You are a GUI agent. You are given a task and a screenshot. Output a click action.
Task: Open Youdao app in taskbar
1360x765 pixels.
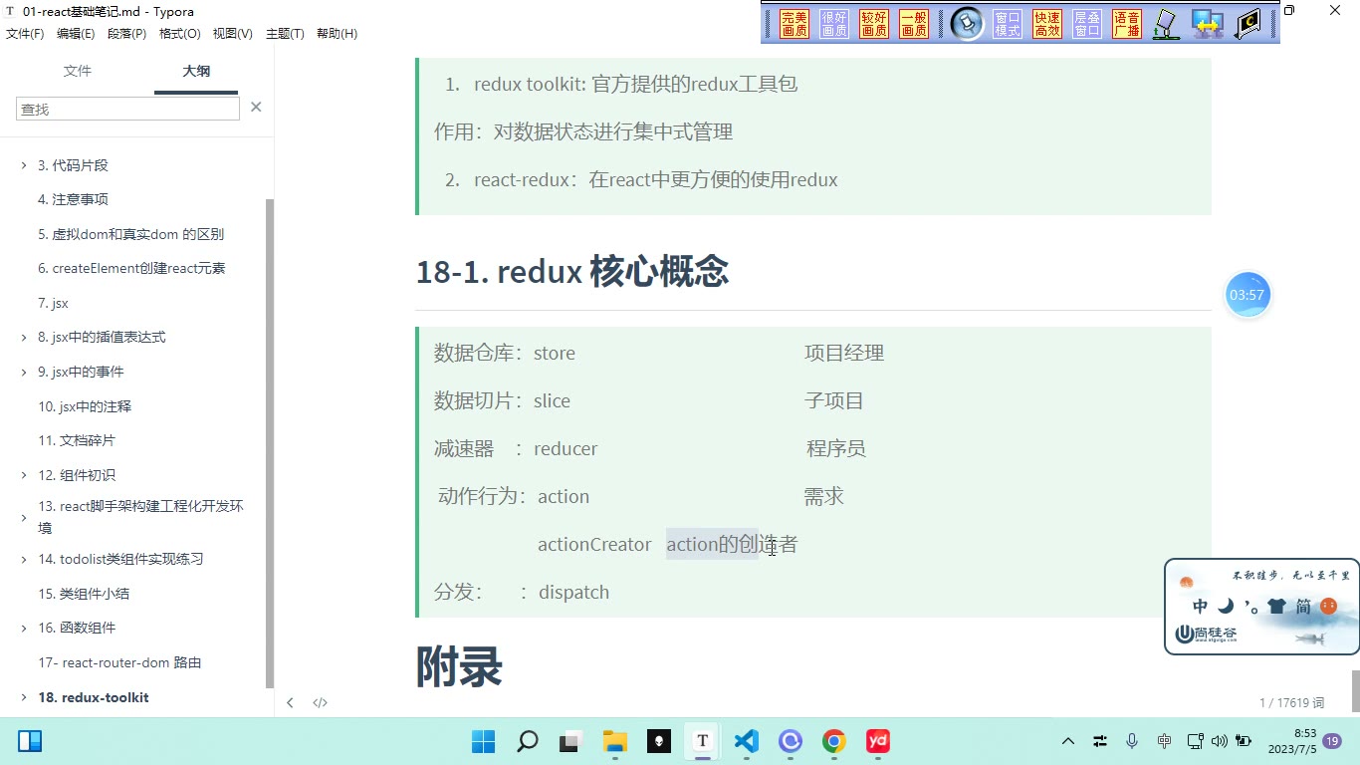tap(878, 741)
